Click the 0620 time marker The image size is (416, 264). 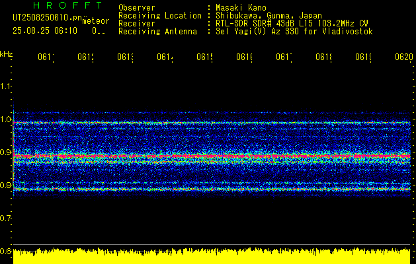click(404, 57)
